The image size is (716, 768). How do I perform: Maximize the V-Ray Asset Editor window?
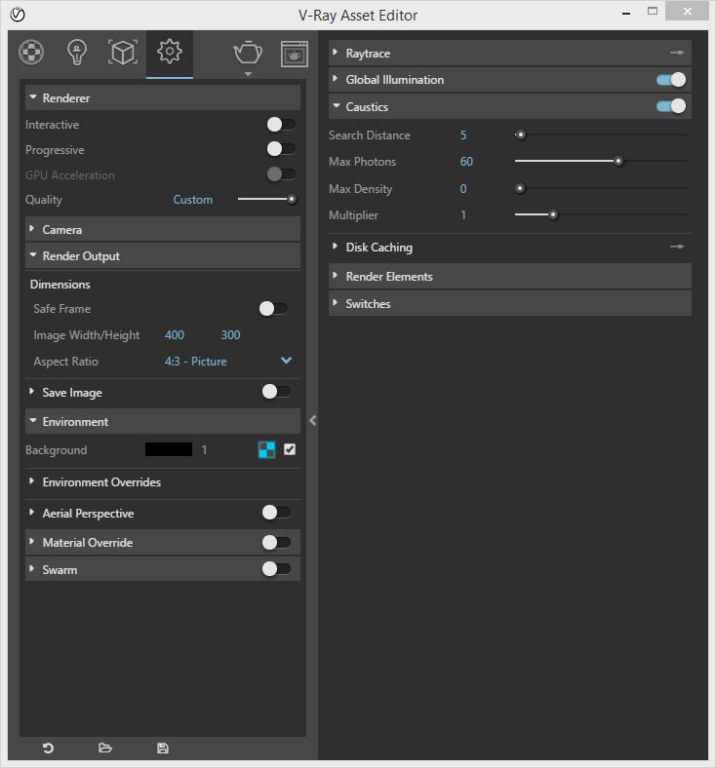(653, 12)
